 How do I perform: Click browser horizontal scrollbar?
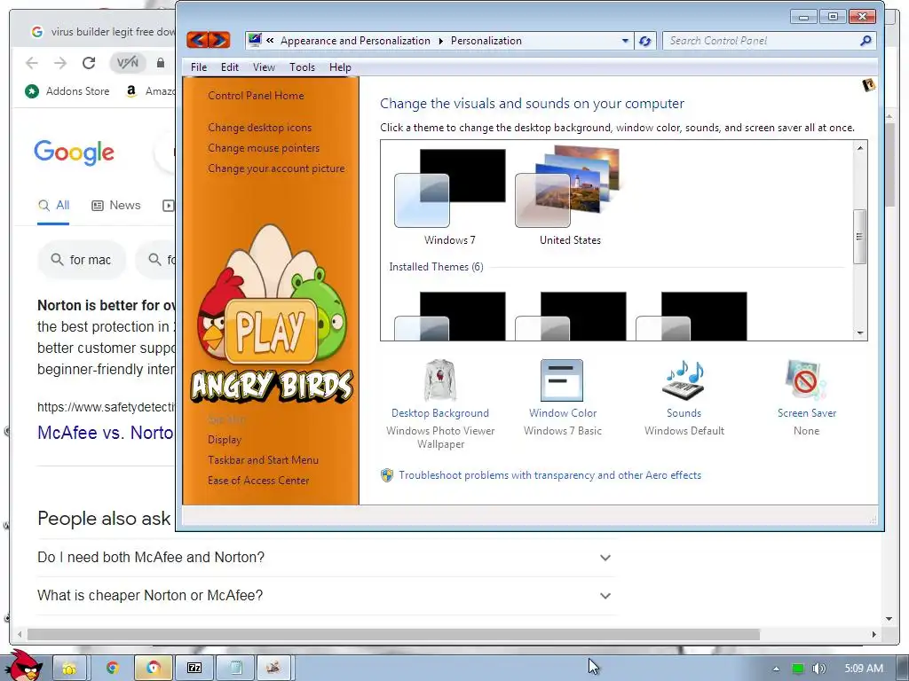tap(393, 635)
